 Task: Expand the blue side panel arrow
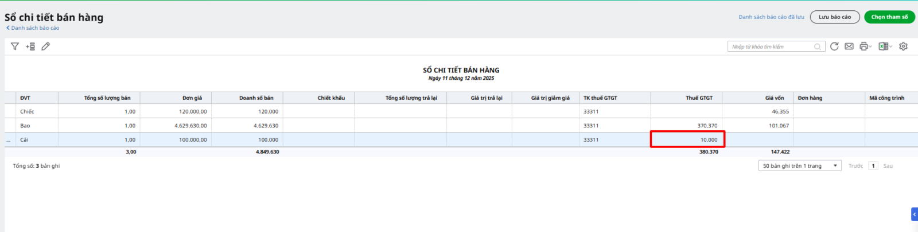tap(914, 214)
